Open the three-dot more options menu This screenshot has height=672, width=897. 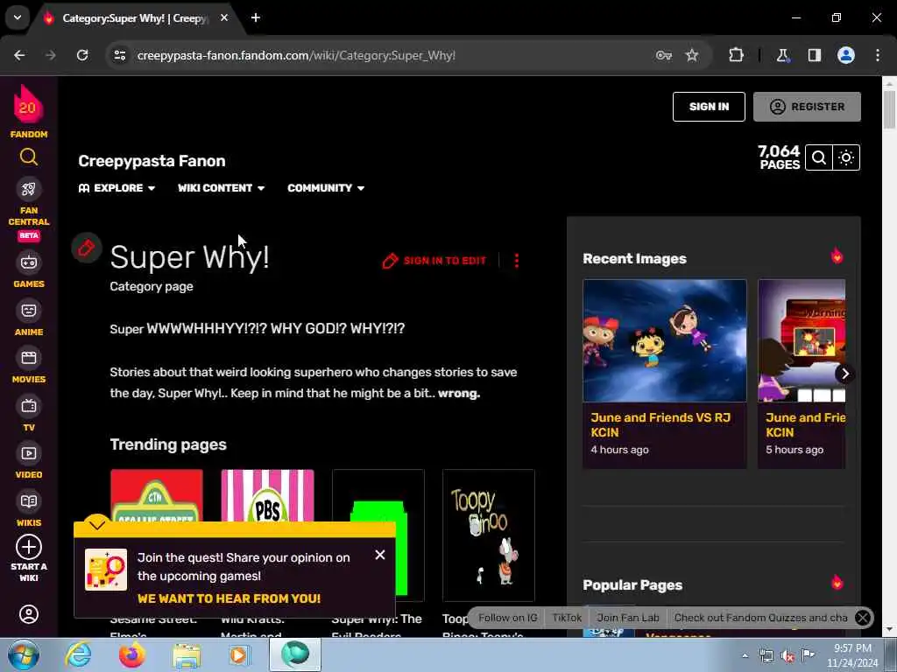coord(517,261)
